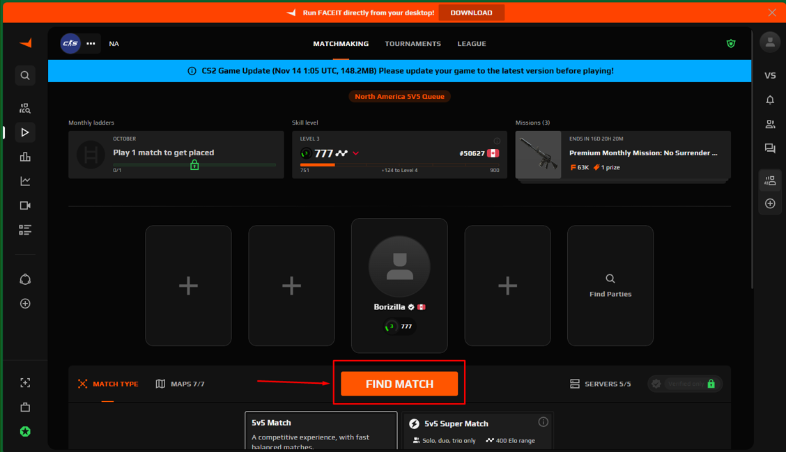Open the search icon in the left sidebar
Screen dimensions: 786x452
click(x=25, y=75)
